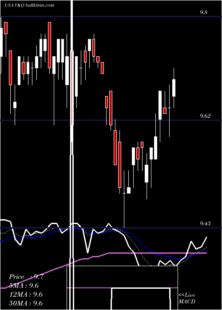Click the 9.8 price level label

point(203,12)
